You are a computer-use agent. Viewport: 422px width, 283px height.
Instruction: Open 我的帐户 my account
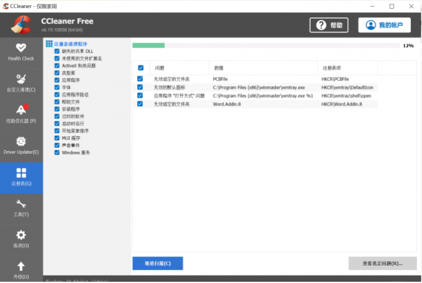point(385,25)
